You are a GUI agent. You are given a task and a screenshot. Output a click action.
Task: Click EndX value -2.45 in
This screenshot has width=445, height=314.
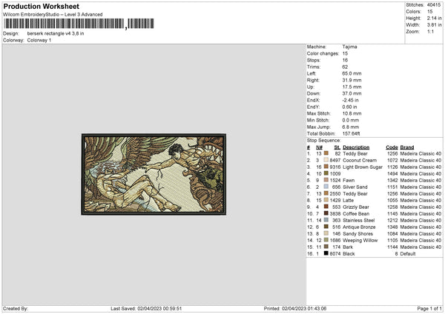point(351,100)
